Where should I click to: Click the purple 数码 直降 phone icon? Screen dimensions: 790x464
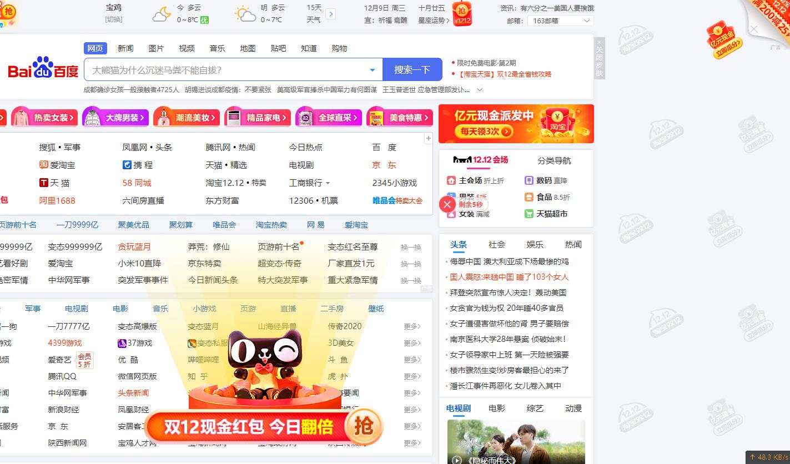click(x=529, y=180)
